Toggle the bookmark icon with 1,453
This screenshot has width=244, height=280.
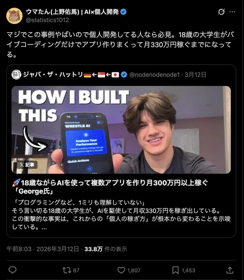(x=175, y=270)
